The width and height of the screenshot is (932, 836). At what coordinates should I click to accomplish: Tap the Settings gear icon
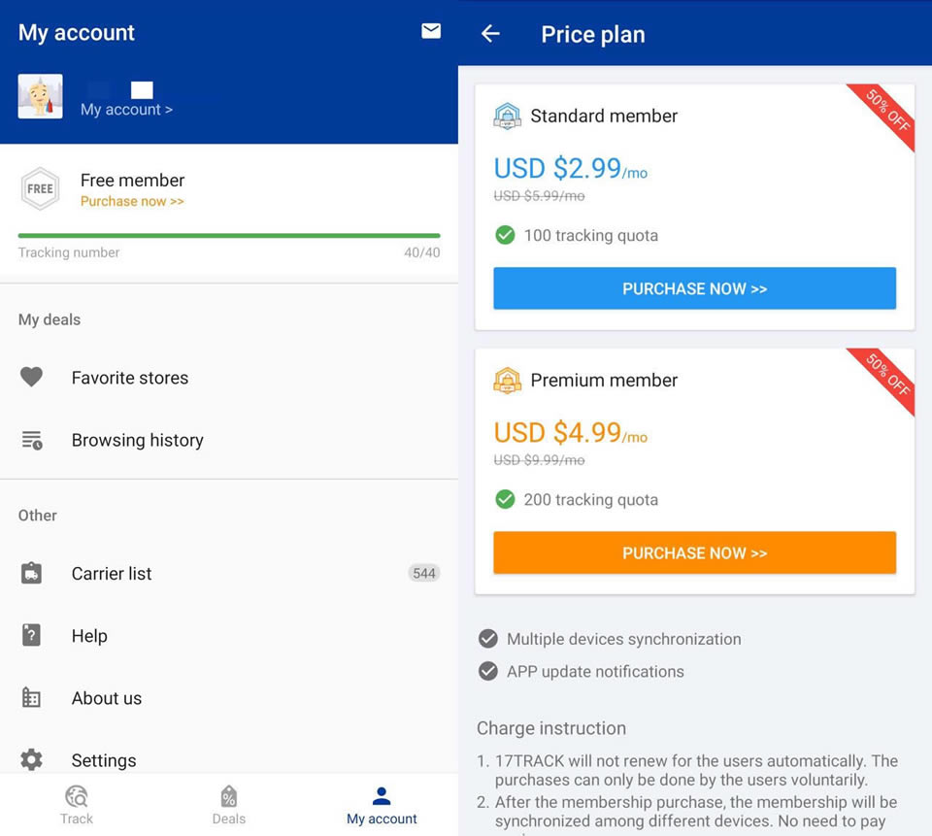tap(32, 759)
